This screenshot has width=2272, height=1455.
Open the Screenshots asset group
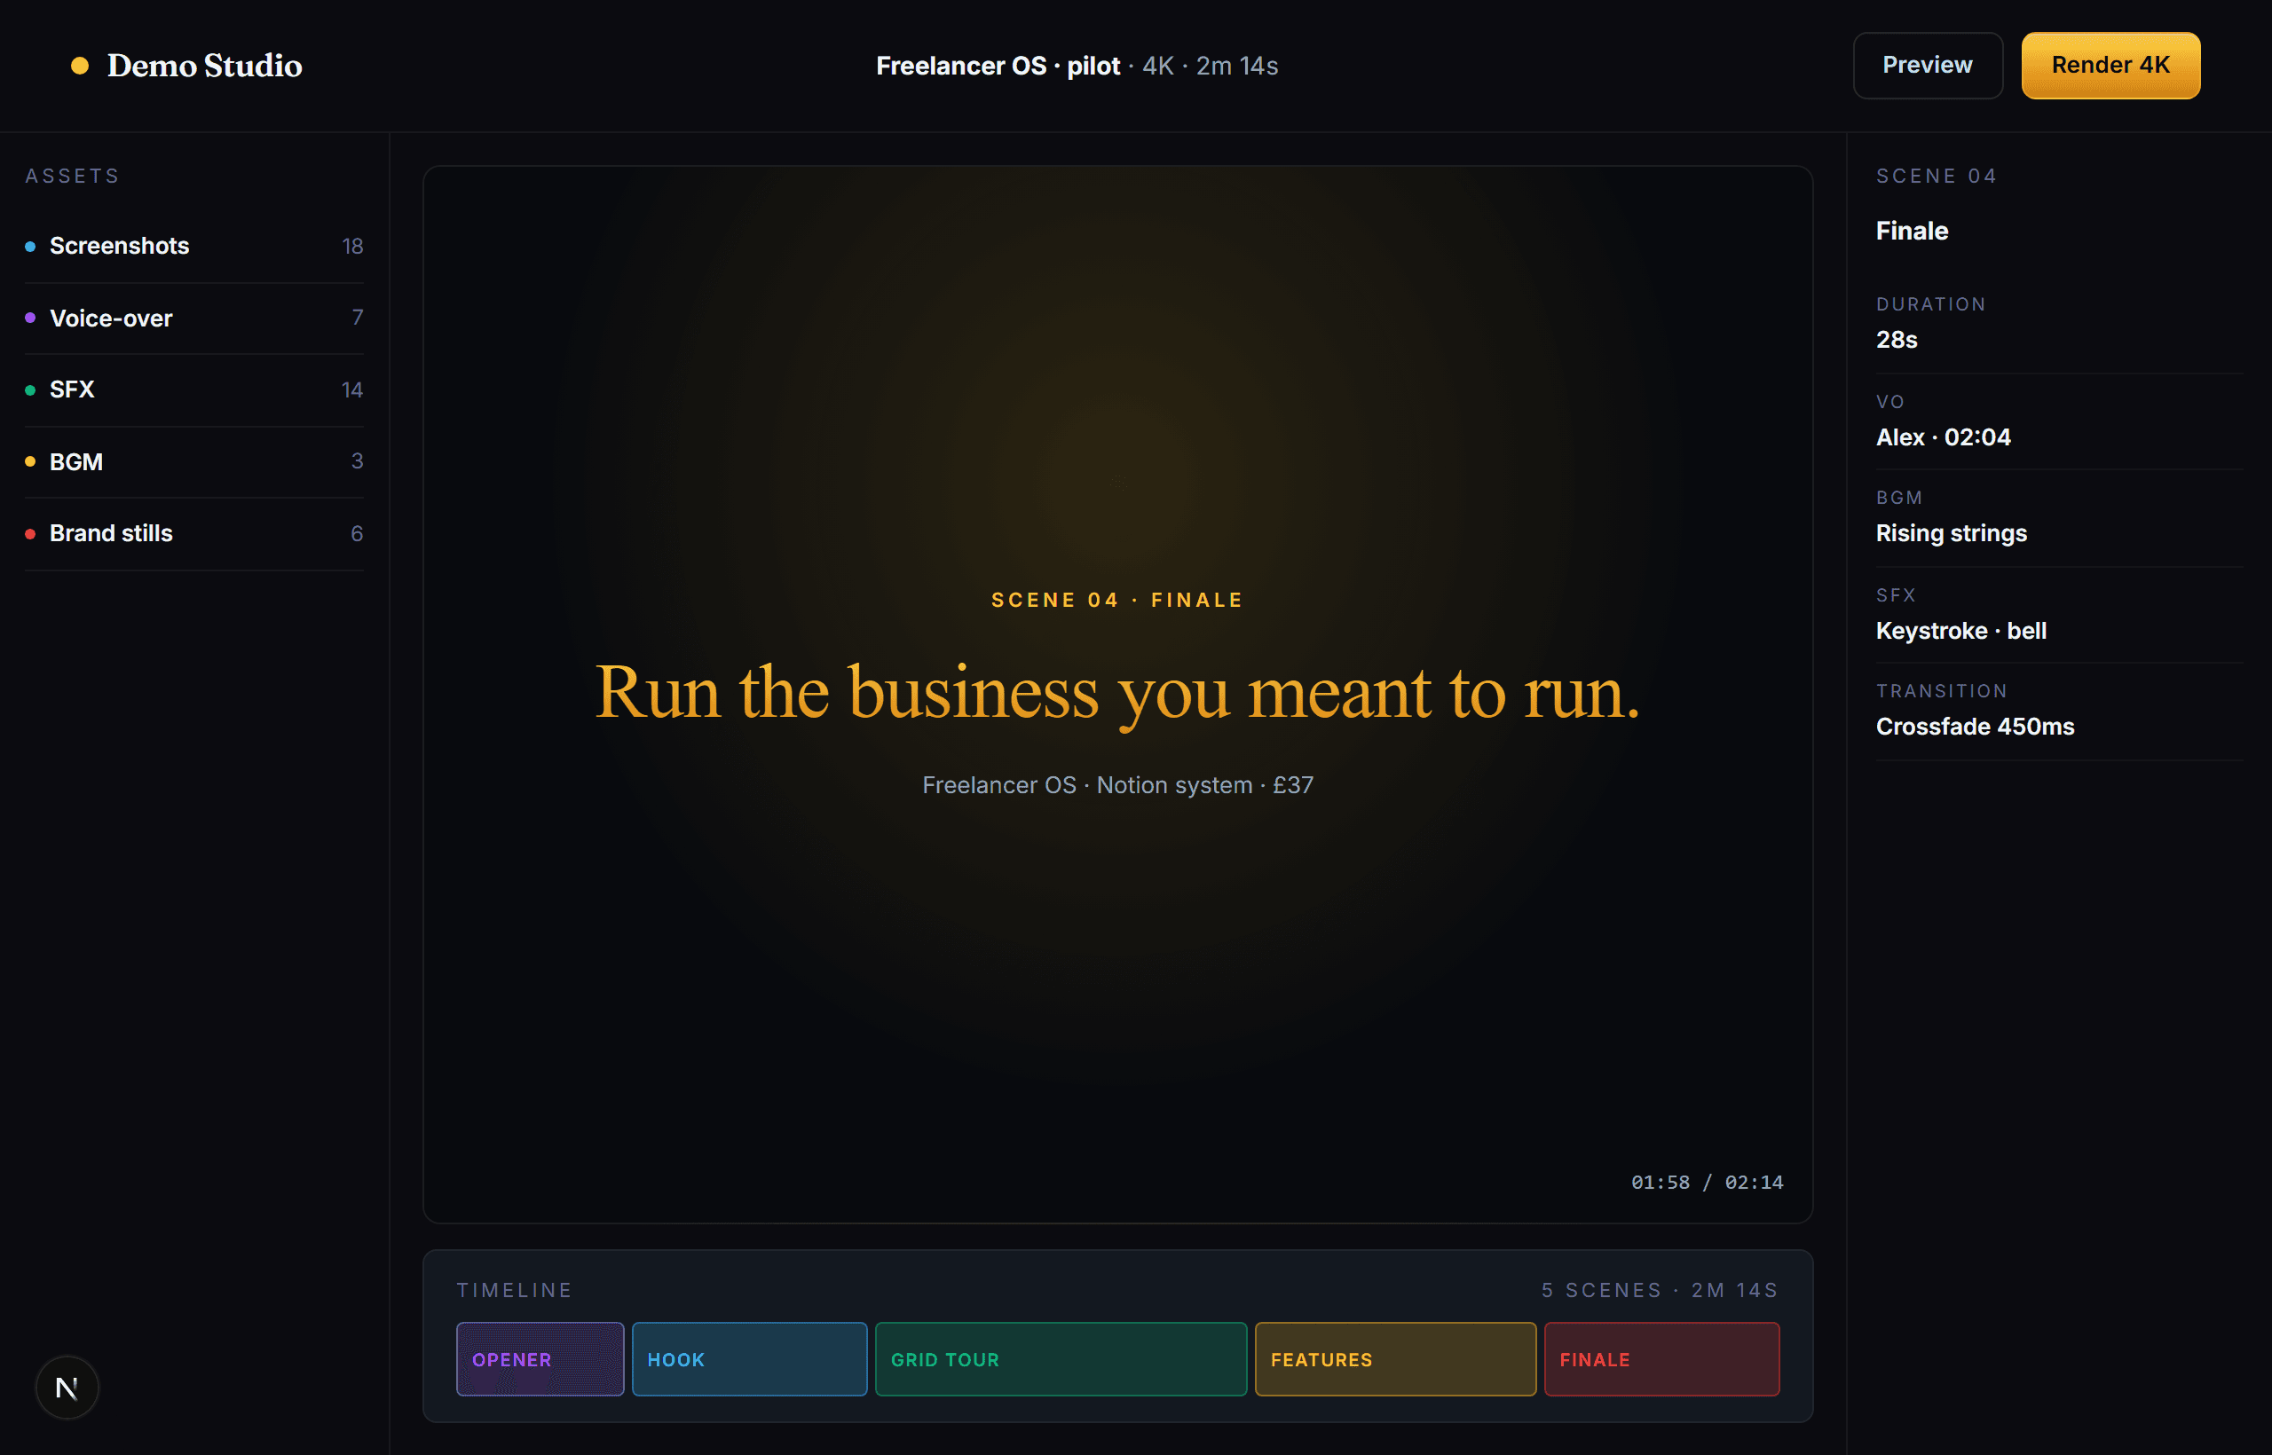(x=193, y=246)
